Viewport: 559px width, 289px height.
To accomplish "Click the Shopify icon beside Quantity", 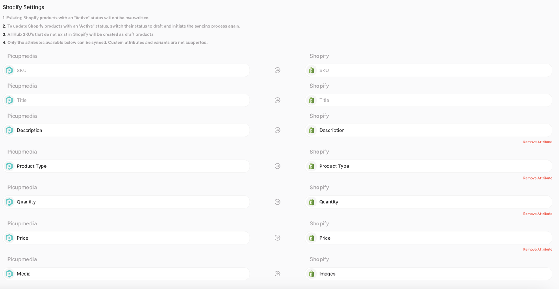I will (311, 201).
